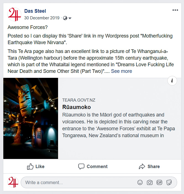Open the audience privacy dropdown arrow
This screenshot has height=194, width=184.
point(70,18)
